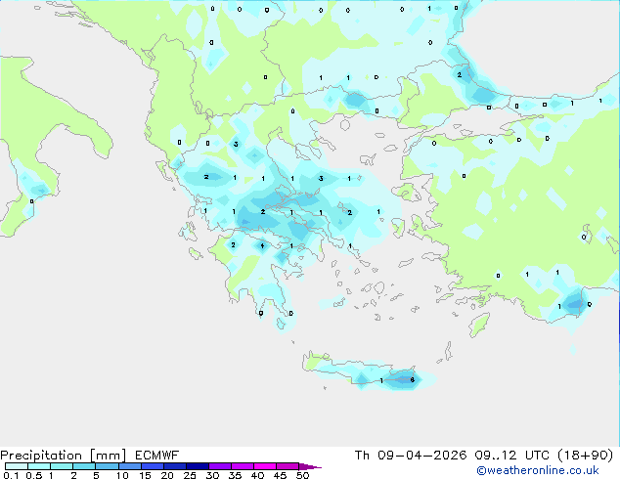Click the 0.1 to 0.5 legend swatch
This screenshot has height=479, width=620.
point(17,466)
